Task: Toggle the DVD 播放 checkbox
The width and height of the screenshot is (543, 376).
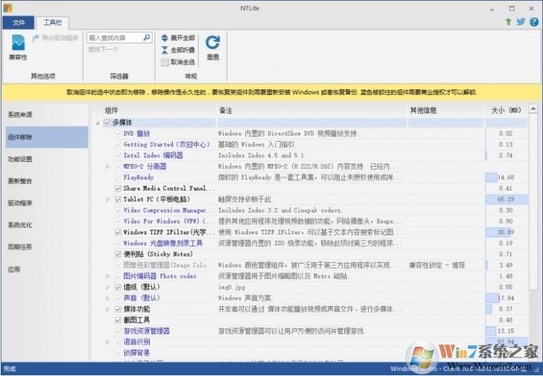Action: tap(118, 133)
